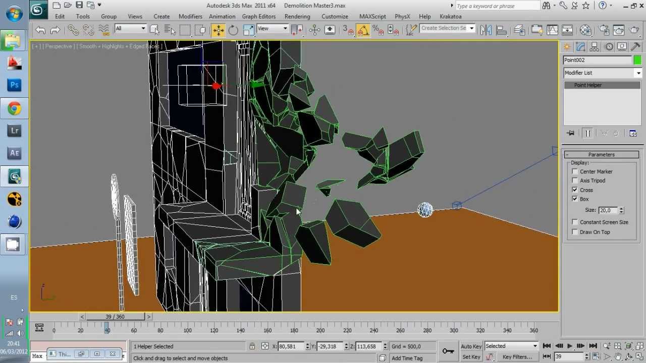Image resolution: width=646 pixels, height=363 pixels.
Task: Click the X coordinate spinner arrows
Action: coord(307,346)
